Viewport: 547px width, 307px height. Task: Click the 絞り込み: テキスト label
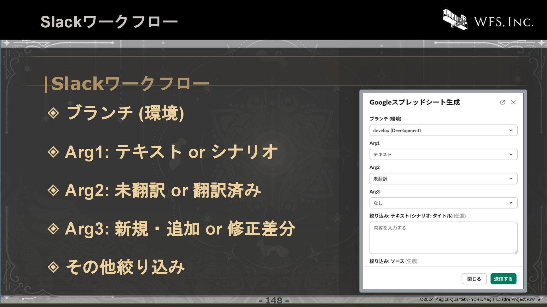click(x=418, y=216)
